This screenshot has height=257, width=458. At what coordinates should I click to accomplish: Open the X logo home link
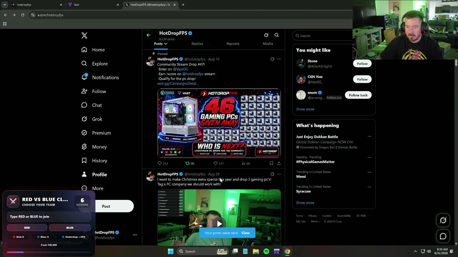(84, 35)
